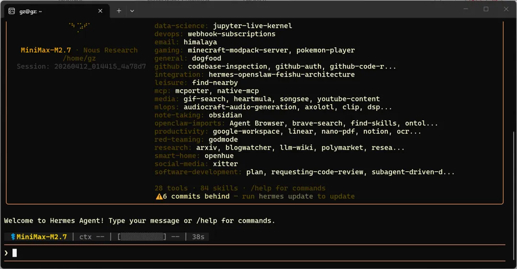Open a new terminal tab with plus
The height and width of the screenshot is (269, 517).
coord(119,11)
